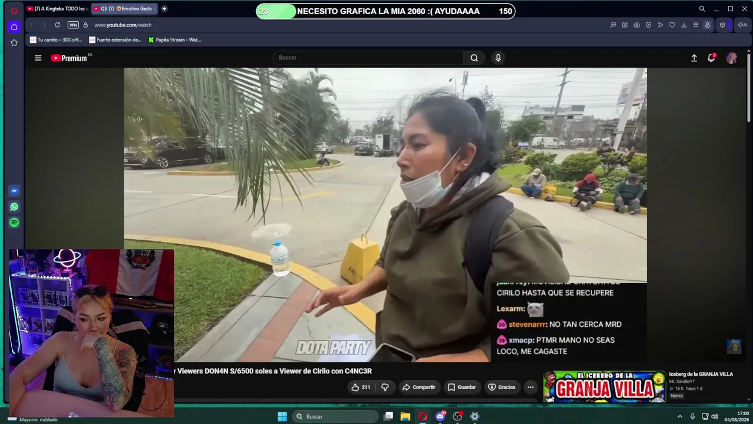Toggle the Opera VPN badge

click(73, 25)
